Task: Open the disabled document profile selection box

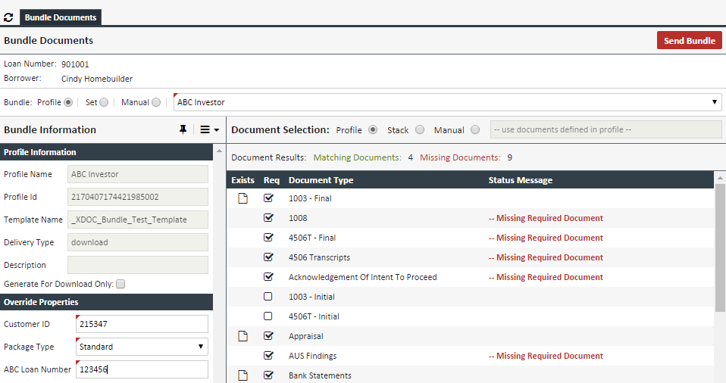Action: [x=606, y=129]
